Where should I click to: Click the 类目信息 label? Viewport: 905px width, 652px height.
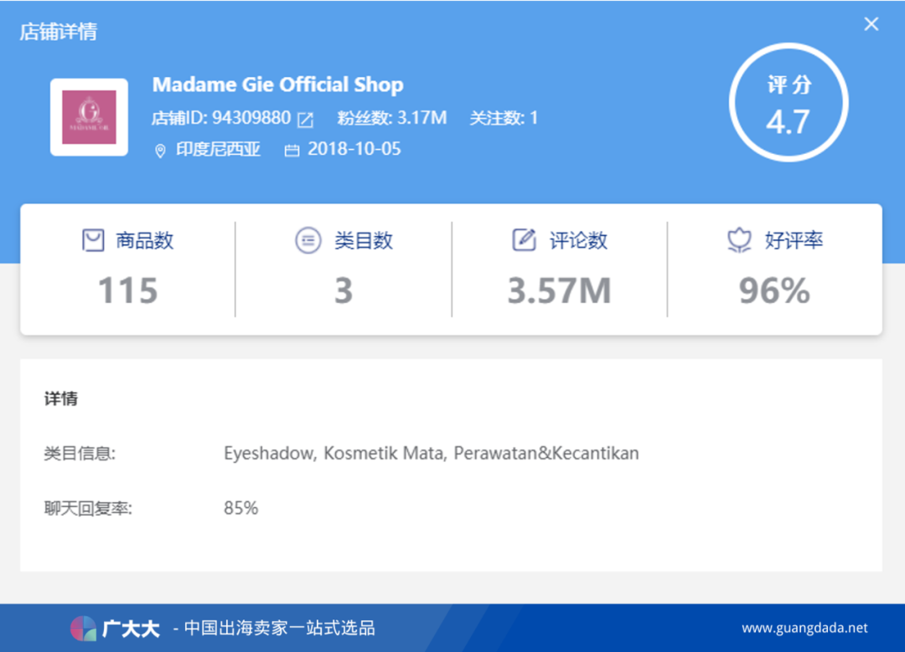(80, 454)
